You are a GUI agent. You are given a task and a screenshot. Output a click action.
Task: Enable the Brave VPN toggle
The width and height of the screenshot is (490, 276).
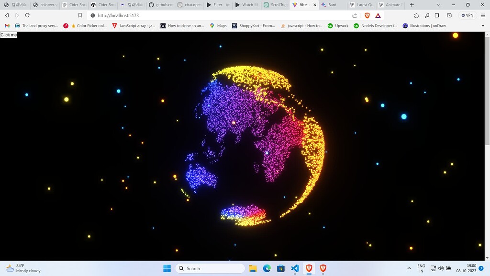click(x=467, y=15)
